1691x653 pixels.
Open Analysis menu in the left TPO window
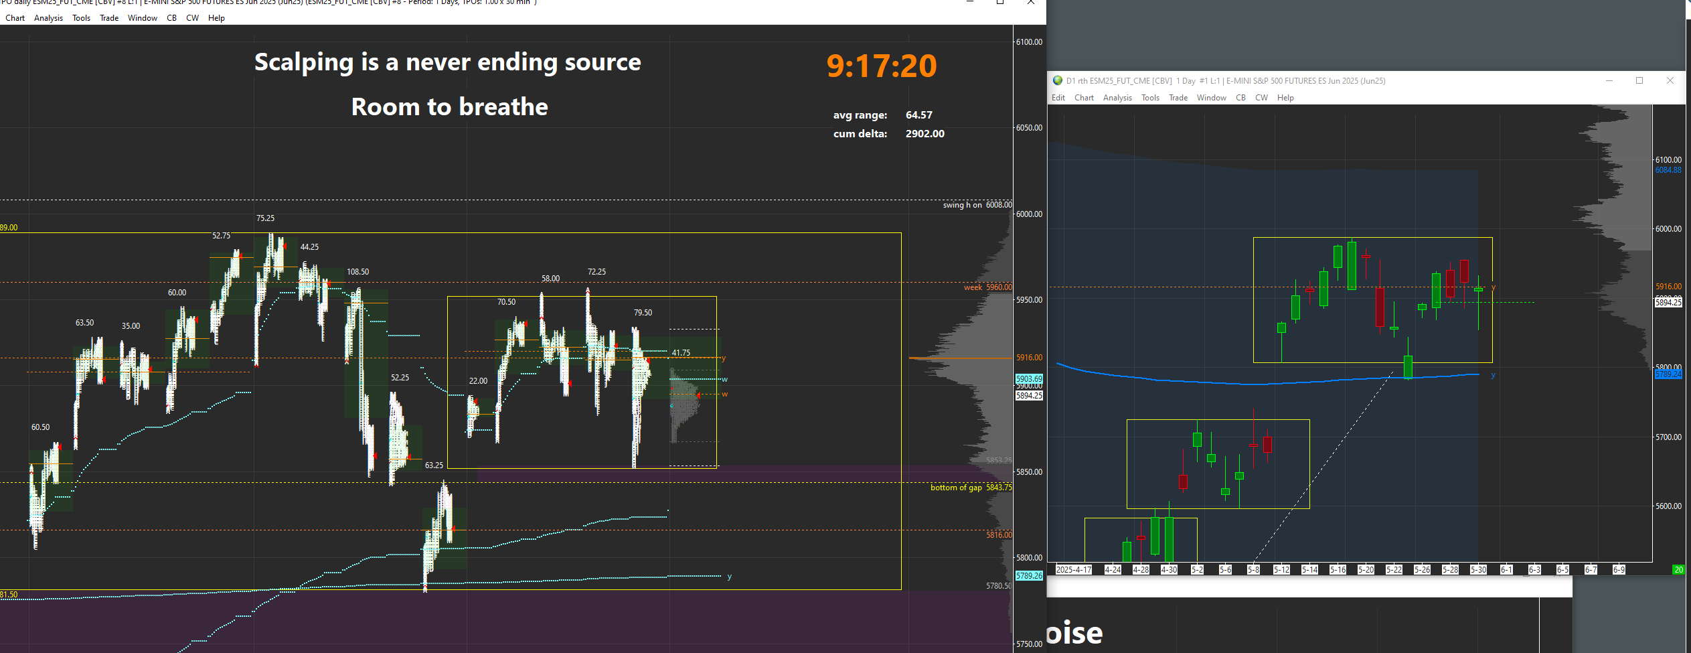[x=48, y=18]
